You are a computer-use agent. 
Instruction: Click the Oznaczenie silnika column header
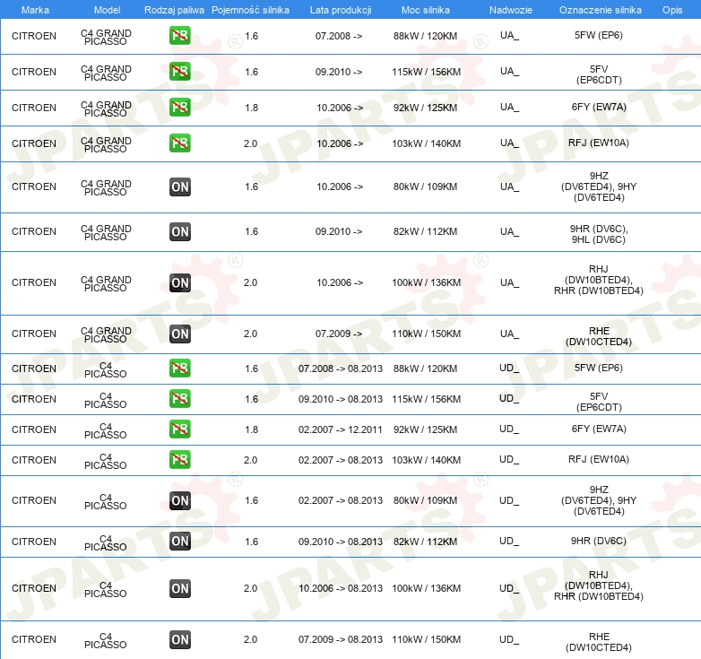pyautogui.click(x=601, y=10)
